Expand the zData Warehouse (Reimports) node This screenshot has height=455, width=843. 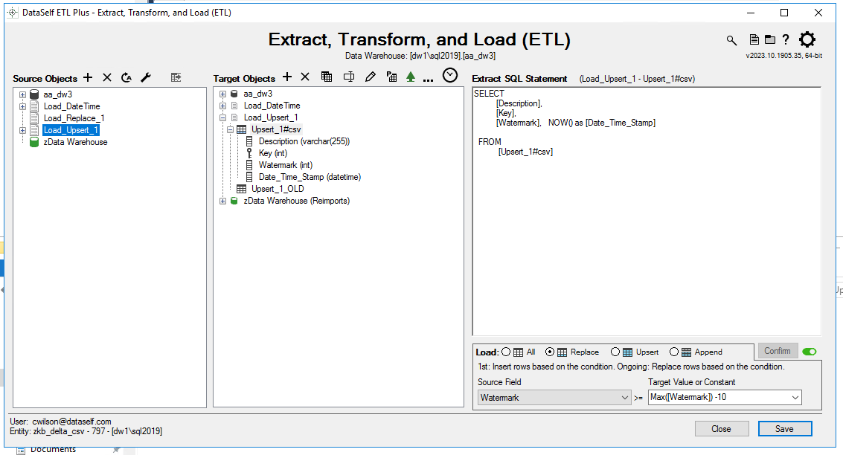pos(222,200)
